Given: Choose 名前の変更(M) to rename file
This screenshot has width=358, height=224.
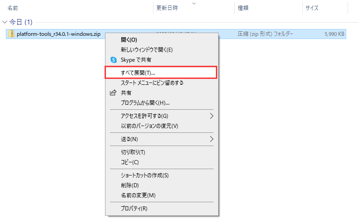Looking at the screenshot, I should (138, 195).
